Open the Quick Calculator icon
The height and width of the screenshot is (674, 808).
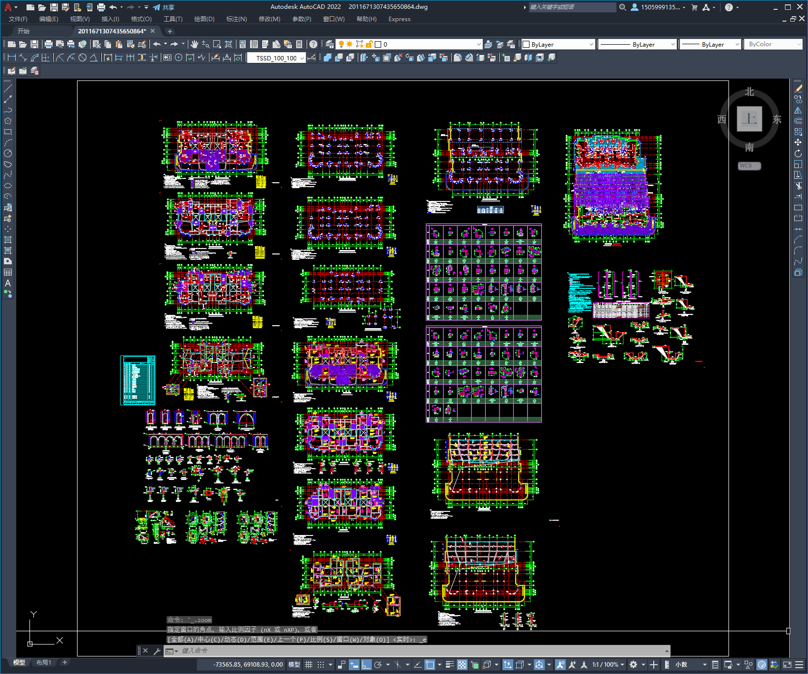tap(299, 44)
